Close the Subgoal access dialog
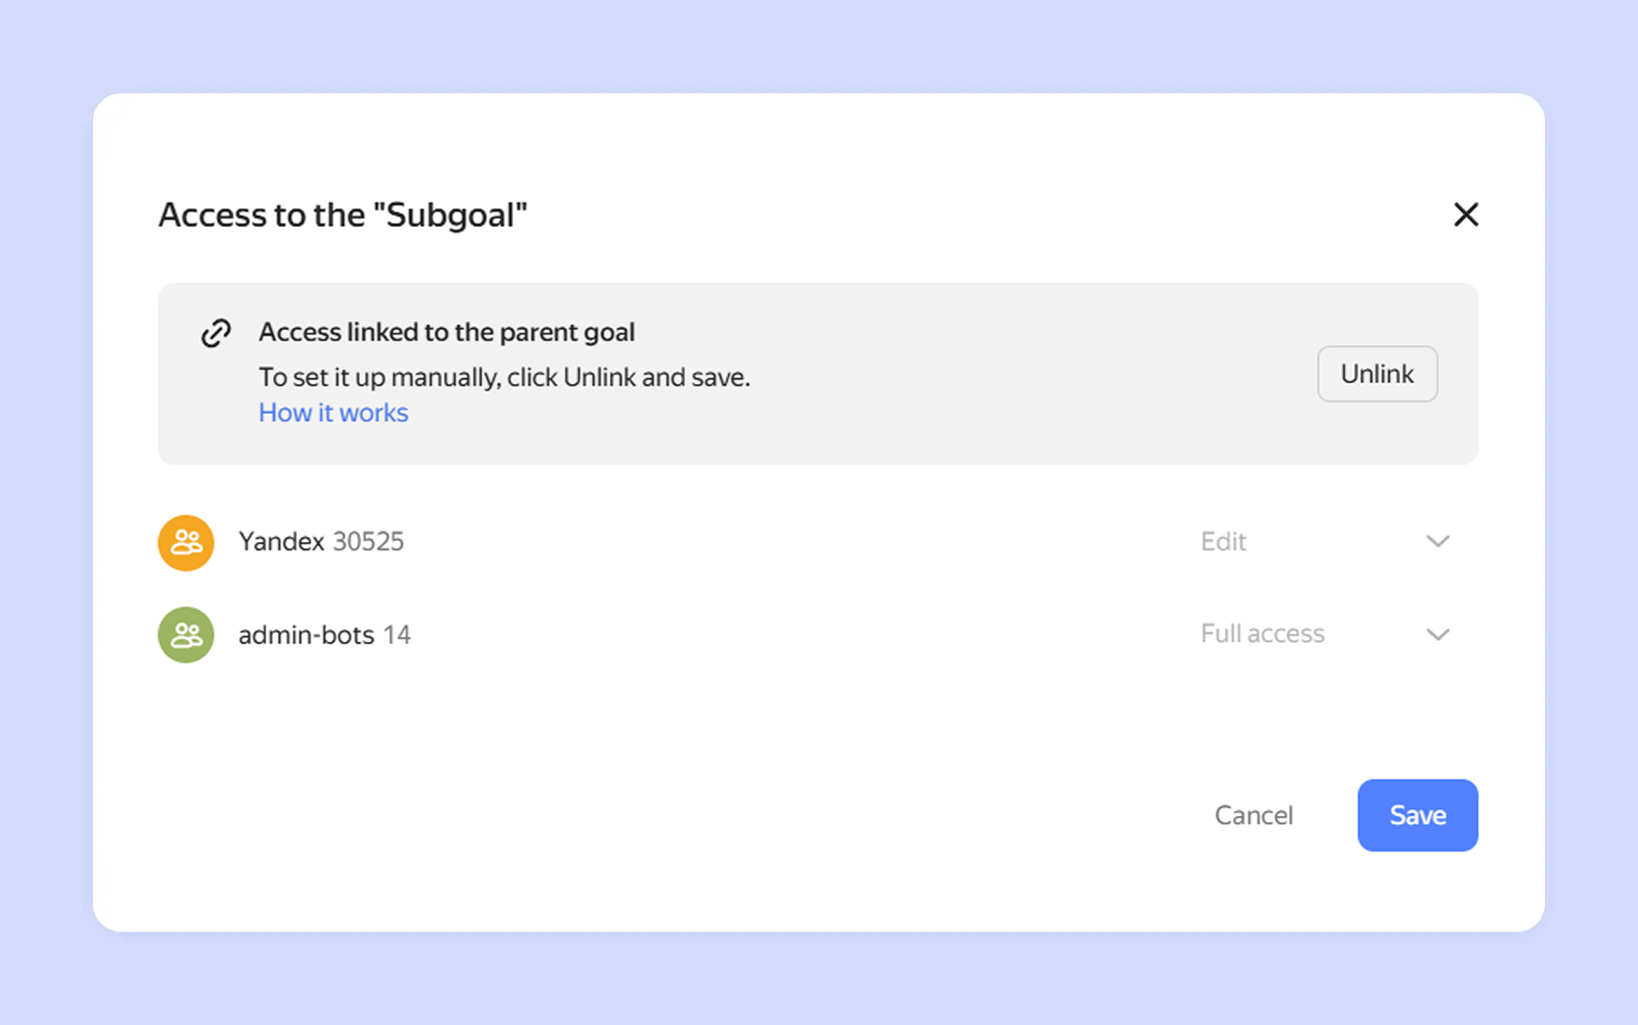Image resolution: width=1638 pixels, height=1025 pixels. [x=1466, y=214]
